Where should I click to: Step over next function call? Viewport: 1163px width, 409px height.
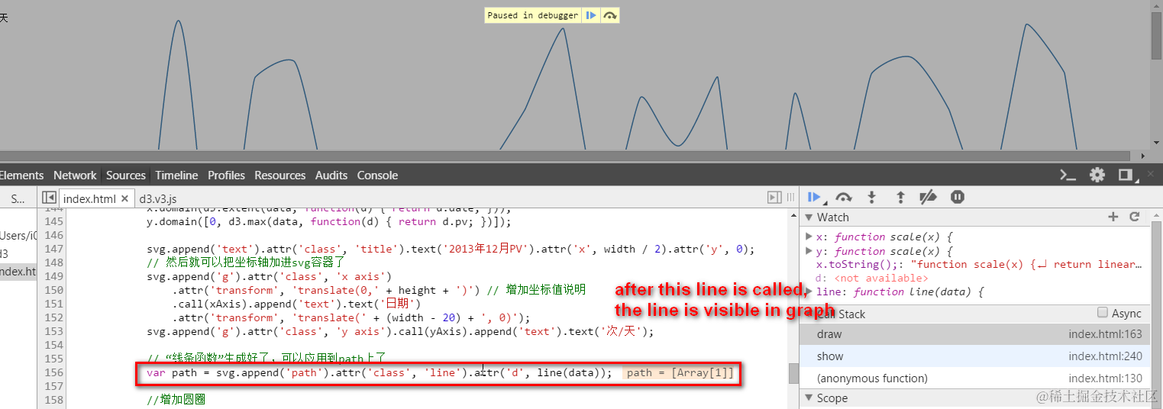[x=843, y=198]
